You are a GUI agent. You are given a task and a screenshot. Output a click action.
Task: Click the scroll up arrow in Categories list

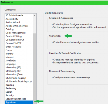coord(35,15)
